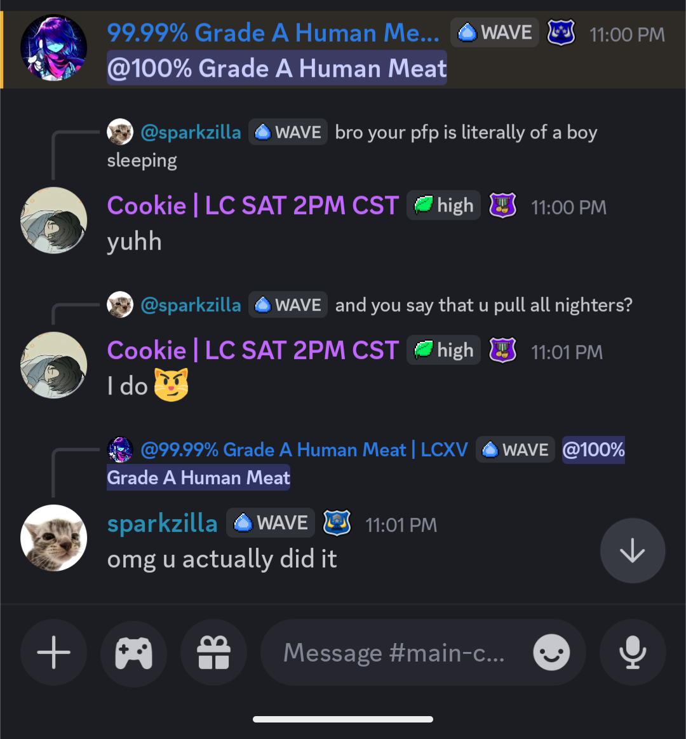Tap sparkzilla's role badge icon beside WAVE tag
The image size is (686, 739).
coord(337,523)
